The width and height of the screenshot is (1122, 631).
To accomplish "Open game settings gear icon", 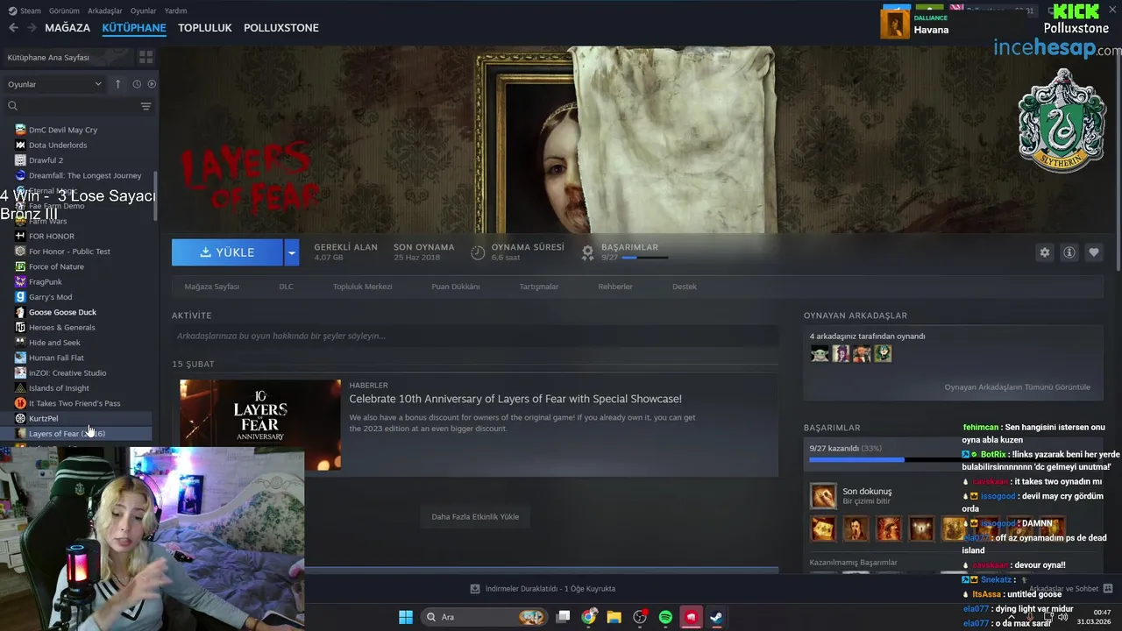I will click(x=1044, y=252).
